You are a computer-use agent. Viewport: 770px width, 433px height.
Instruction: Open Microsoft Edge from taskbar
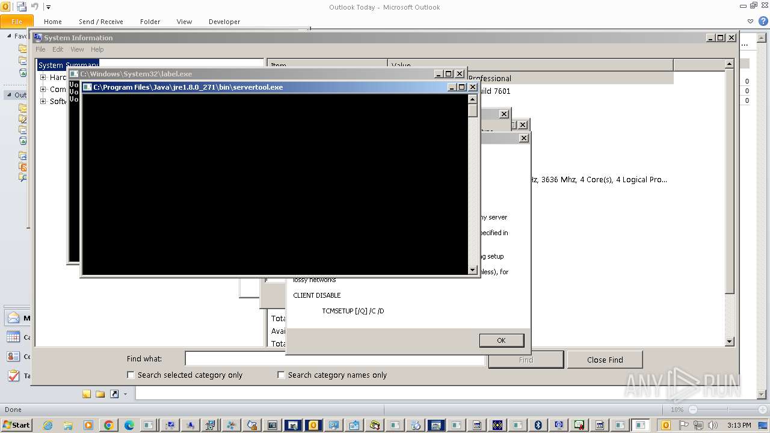coord(129,425)
